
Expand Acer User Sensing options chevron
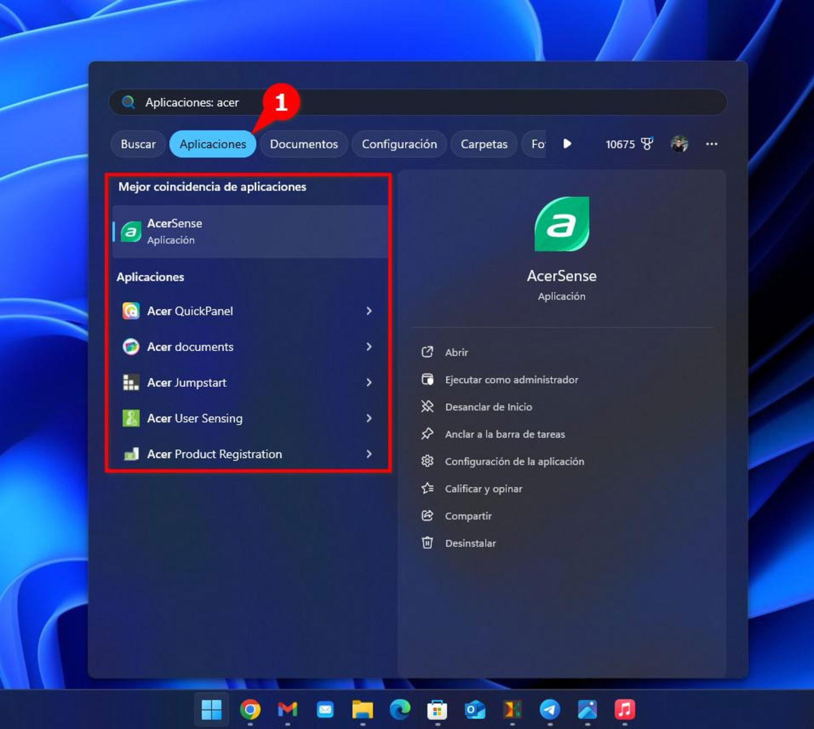pos(369,419)
